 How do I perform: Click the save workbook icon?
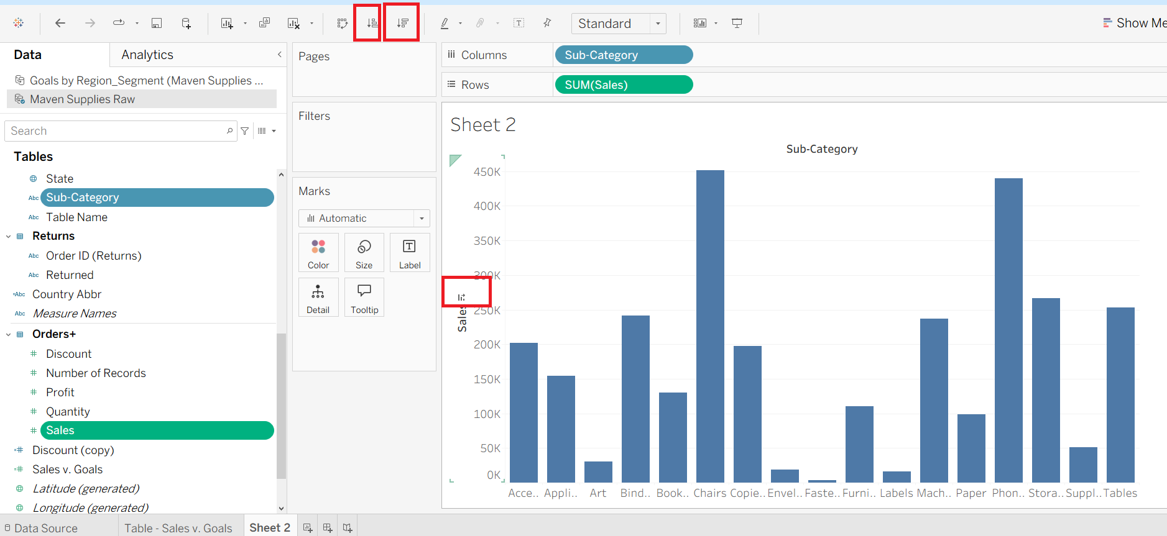click(x=157, y=23)
